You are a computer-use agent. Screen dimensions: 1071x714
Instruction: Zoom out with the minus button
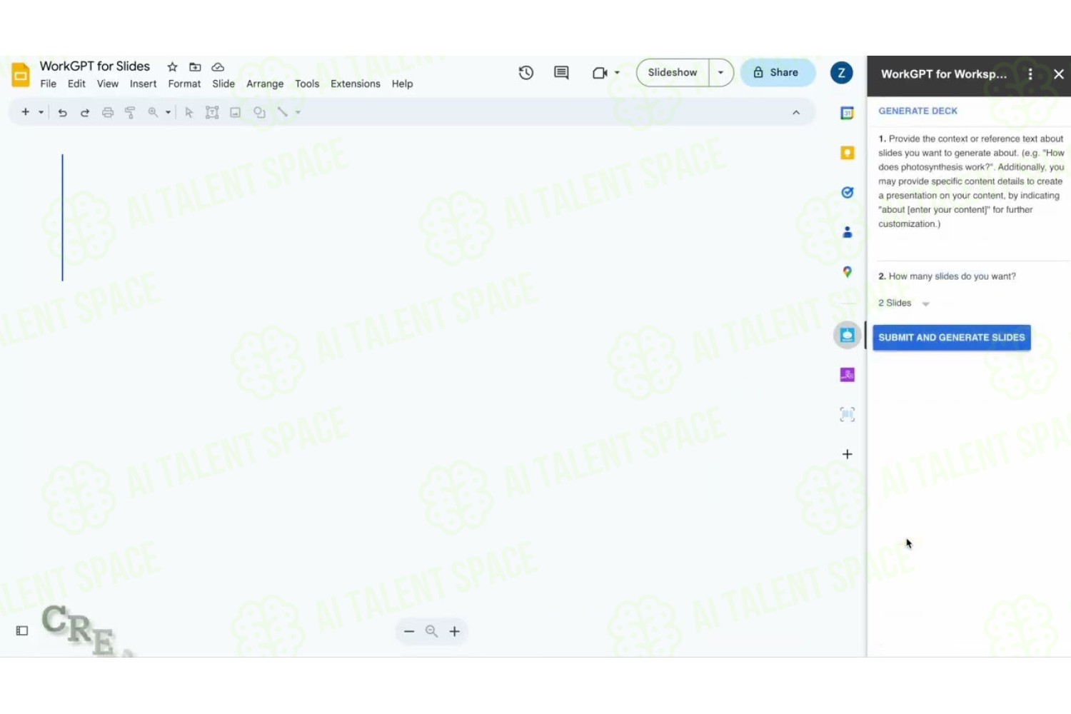pyautogui.click(x=409, y=631)
